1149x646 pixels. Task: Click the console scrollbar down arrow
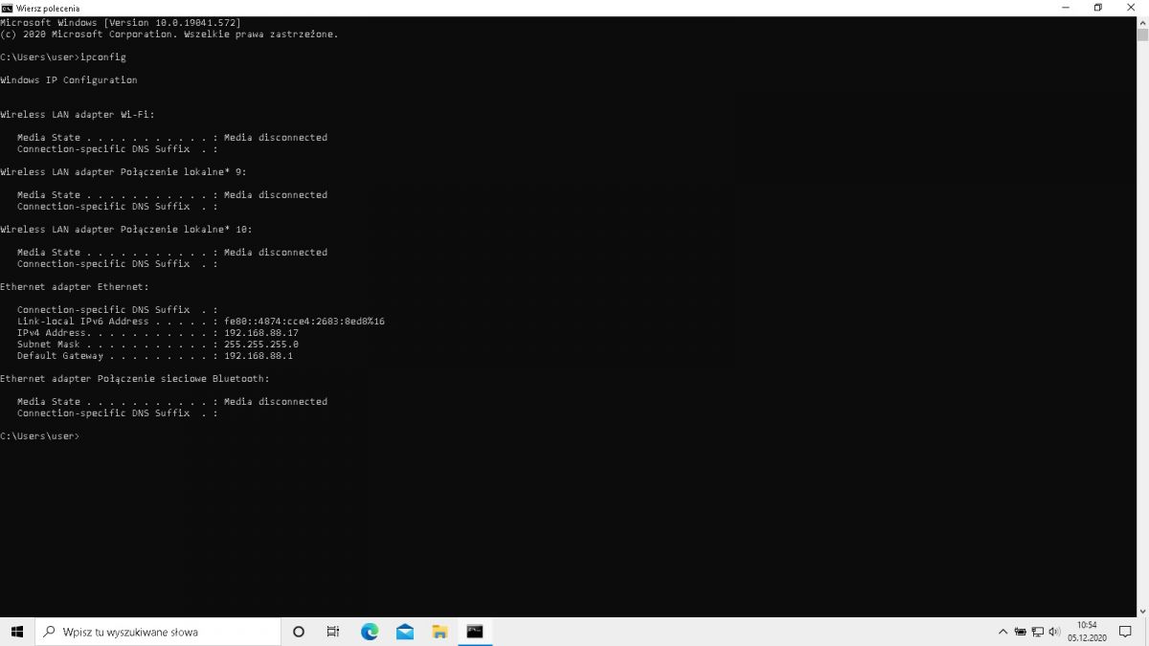pos(1142,611)
